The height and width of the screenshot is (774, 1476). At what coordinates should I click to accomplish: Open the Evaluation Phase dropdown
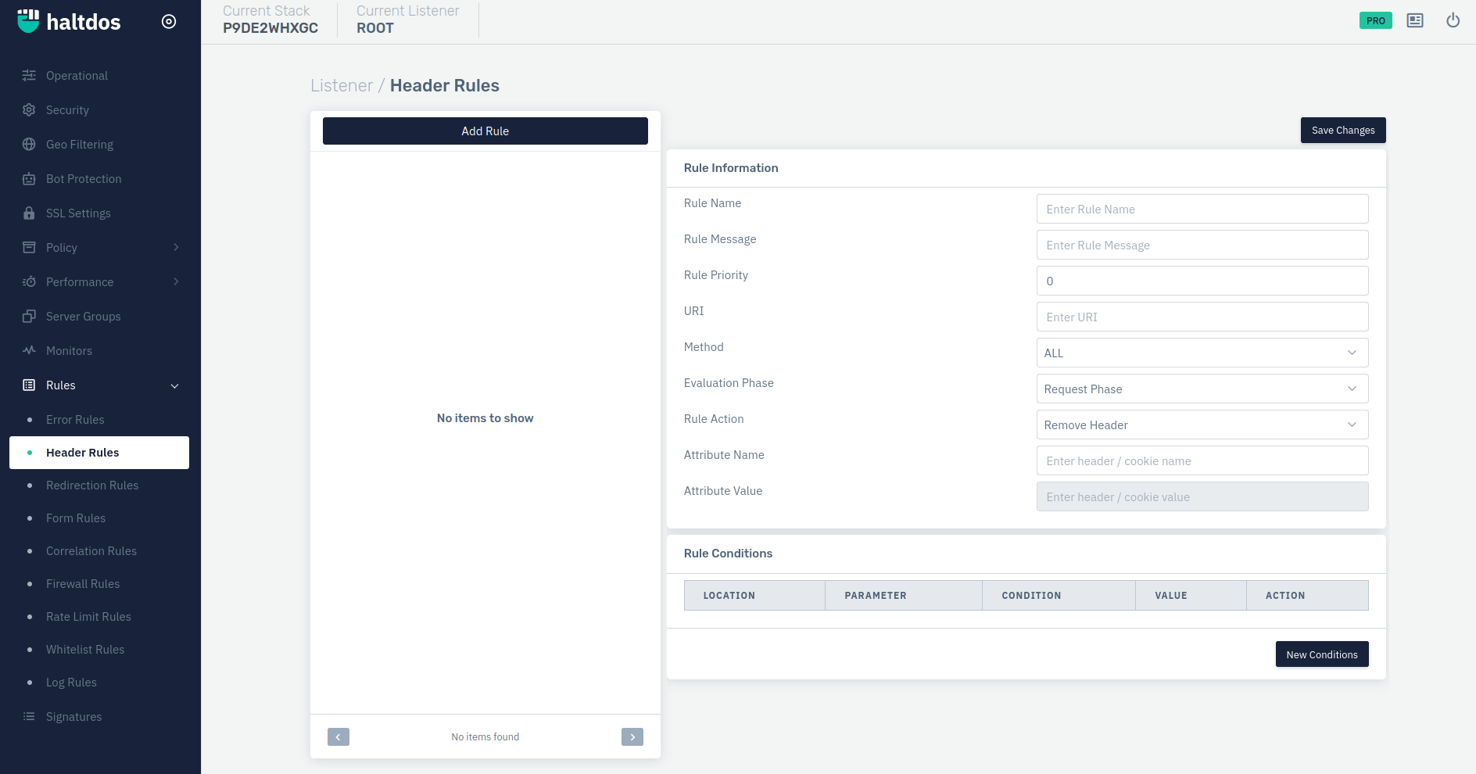(x=1202, y=389)
